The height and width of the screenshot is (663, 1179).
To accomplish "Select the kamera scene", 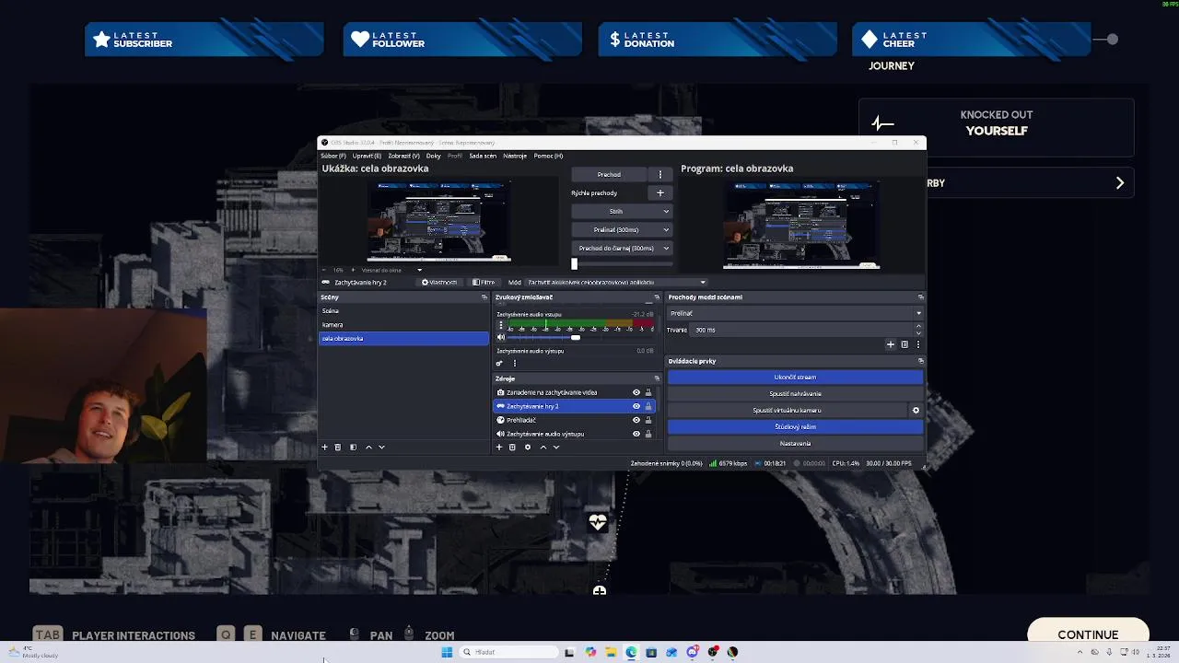I will pos(403,324).
